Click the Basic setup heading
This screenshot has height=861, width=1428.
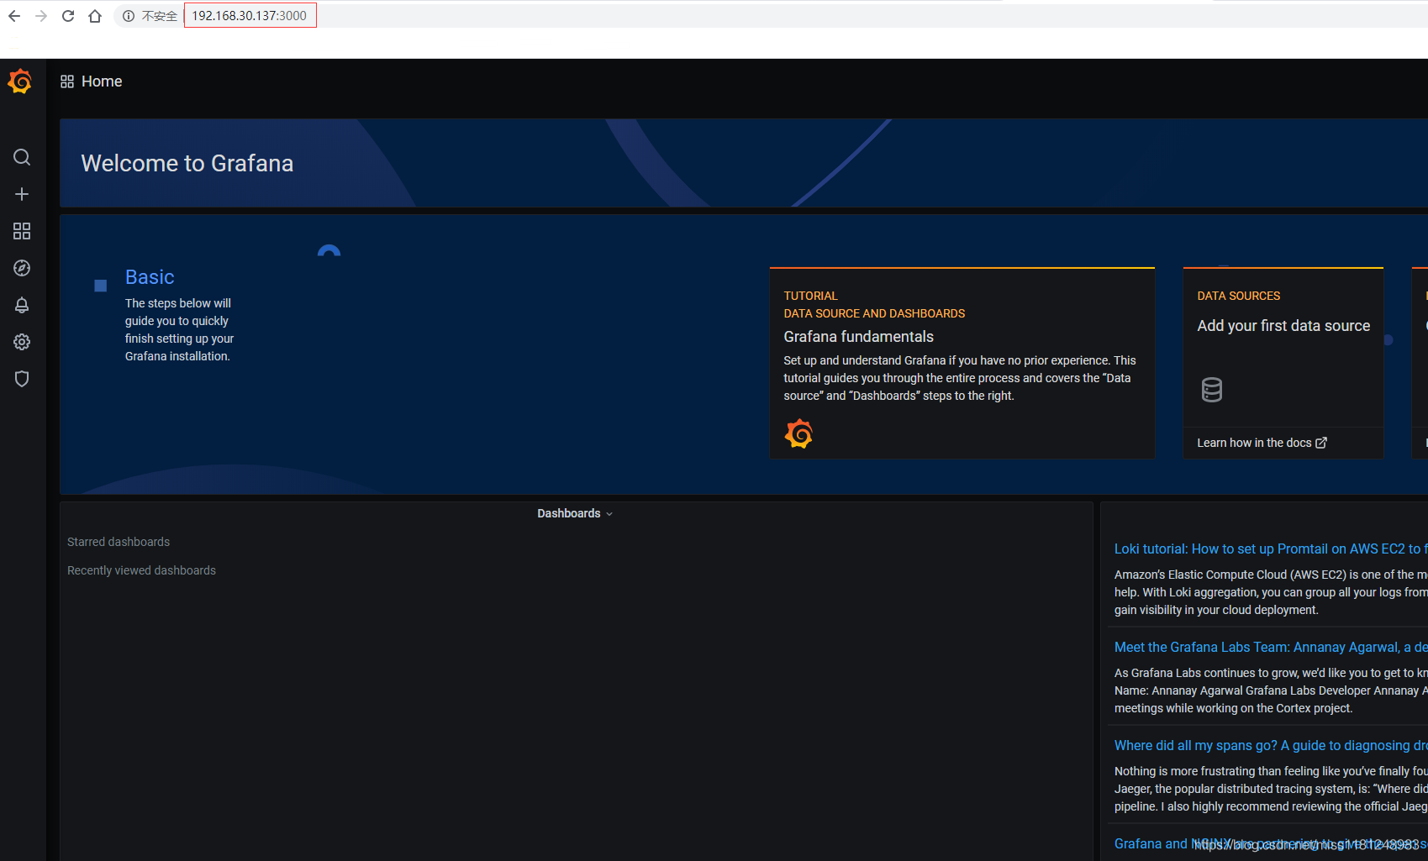[x=150, y=277]
